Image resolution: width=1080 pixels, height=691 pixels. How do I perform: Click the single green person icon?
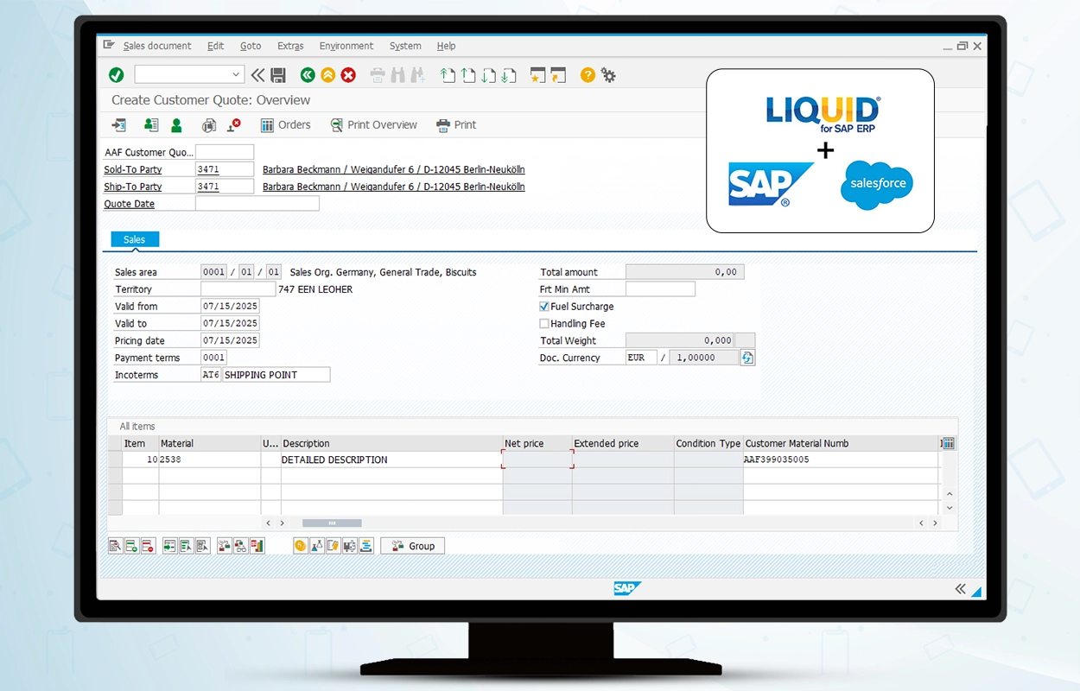coord(176,125)
